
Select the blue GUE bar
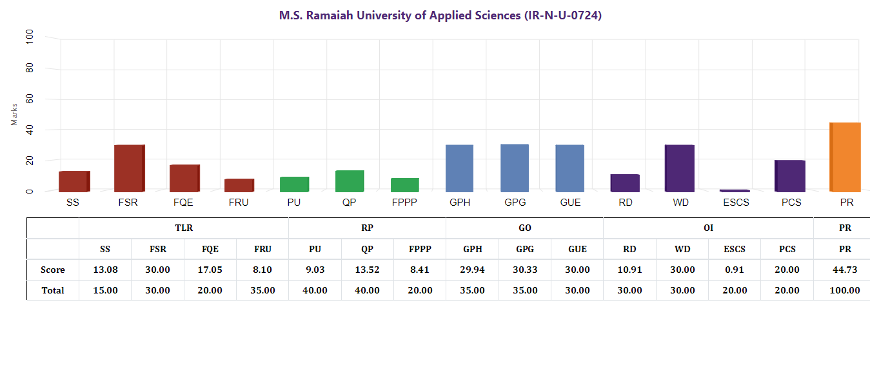point(570,168)
